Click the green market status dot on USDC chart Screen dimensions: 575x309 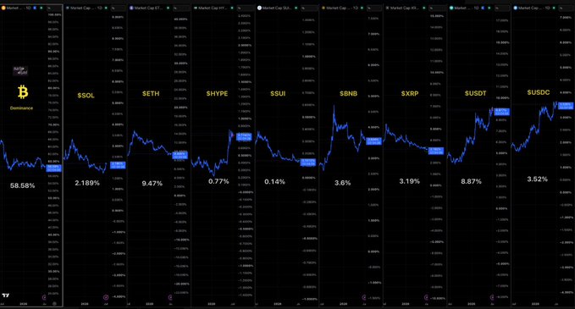point(554,8)
